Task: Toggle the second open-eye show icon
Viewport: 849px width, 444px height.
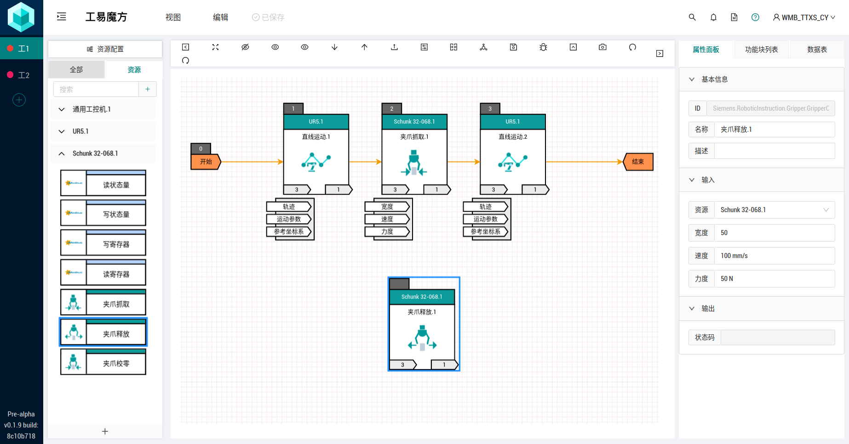Action: click(304, 47)
